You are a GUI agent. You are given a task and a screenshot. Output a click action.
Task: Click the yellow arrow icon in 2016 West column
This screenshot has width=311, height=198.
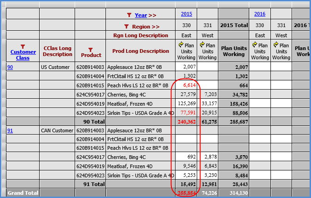pyautogui.click(x=276, y=45)
